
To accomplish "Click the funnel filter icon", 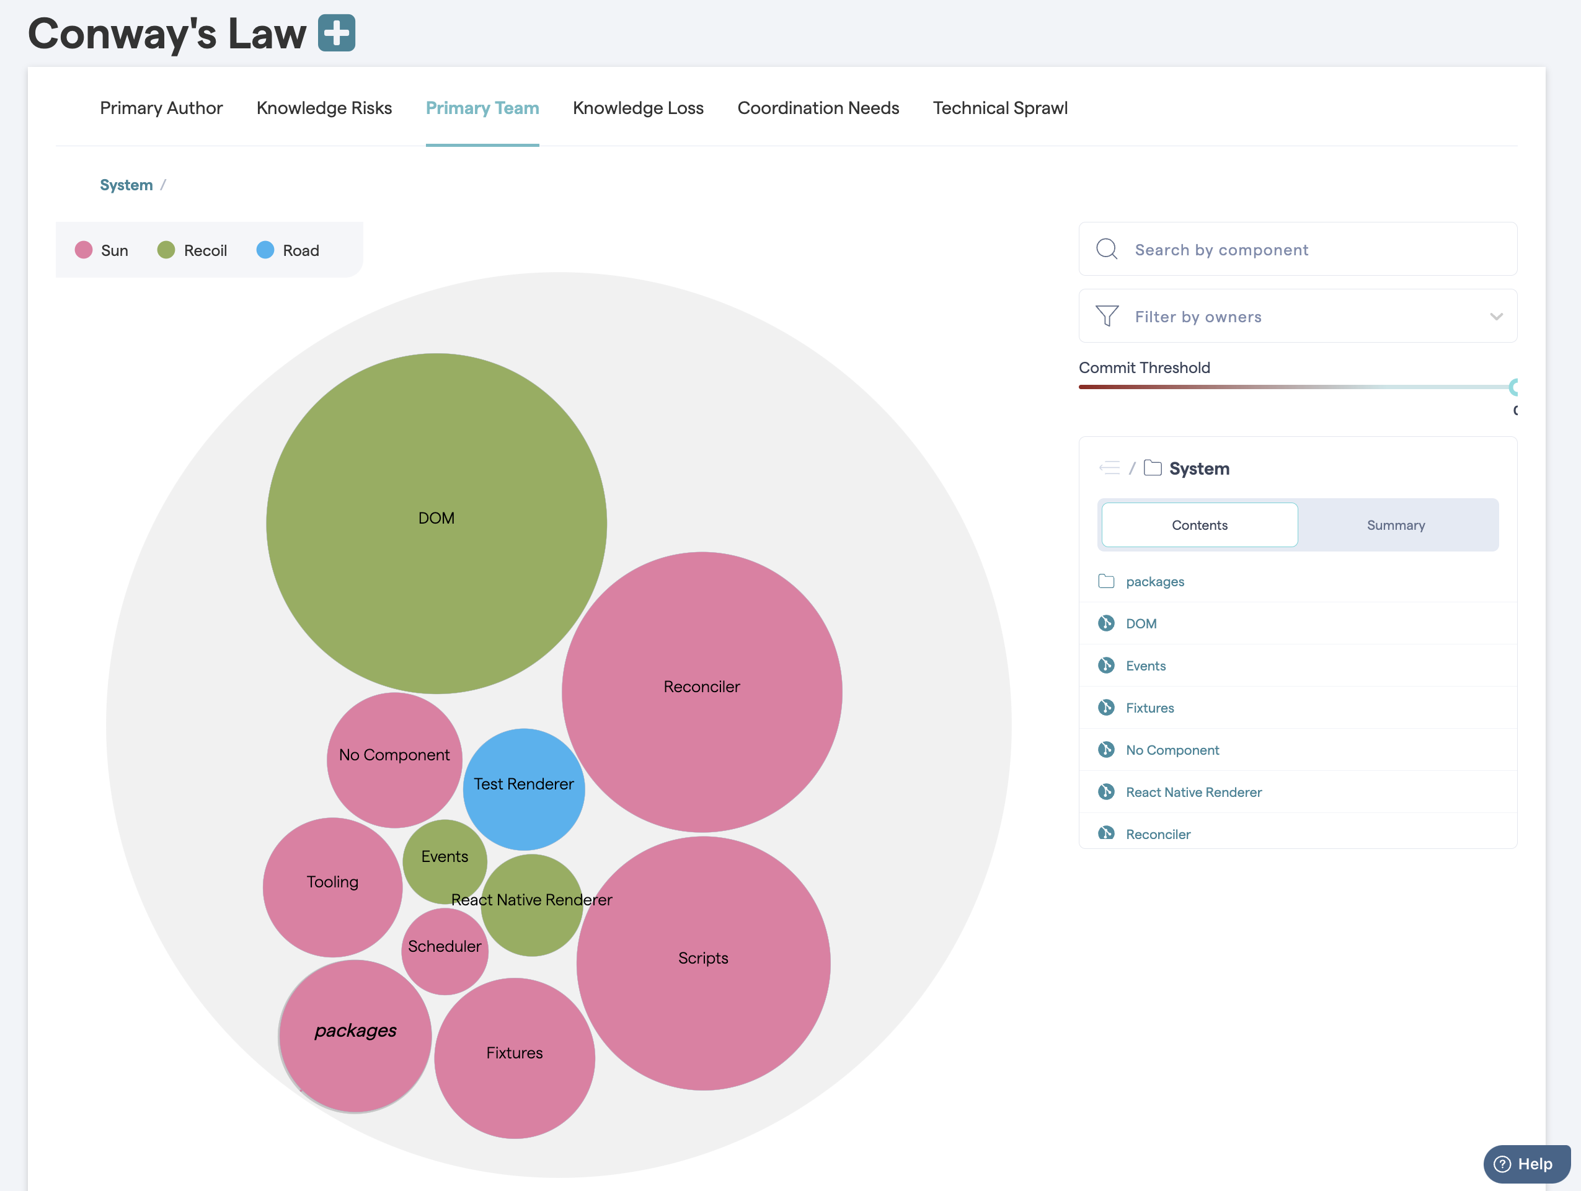I will (1107, 316).
